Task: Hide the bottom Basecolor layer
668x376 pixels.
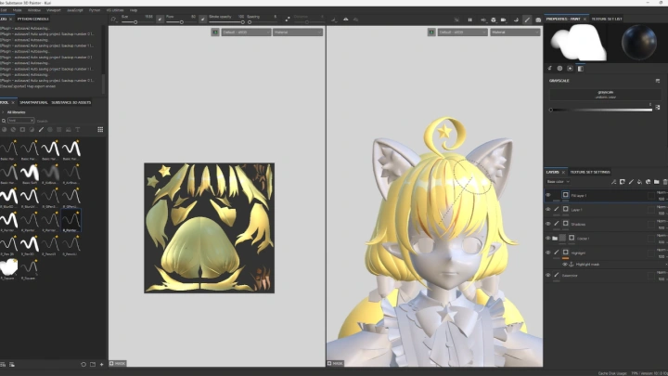Action: pyautogui.click(x=548, y=276)
